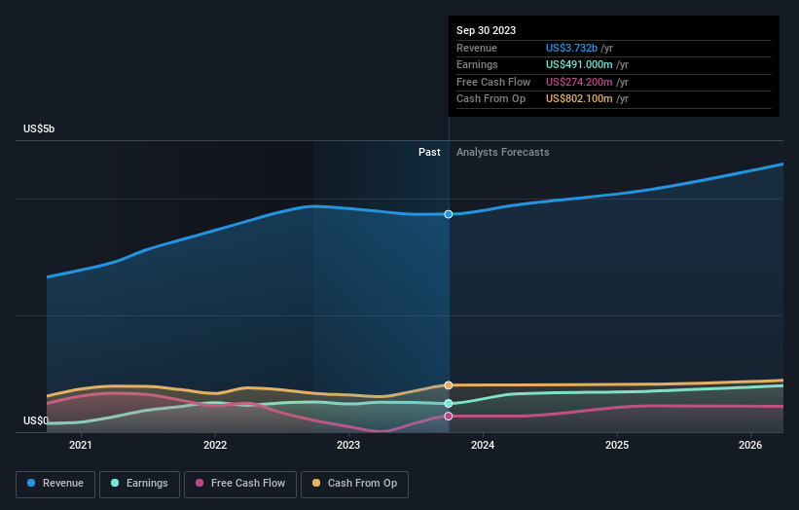Click the US$491.000m earnings value
The width and height of the screenshot is (799, 510).
pos(579,64)
